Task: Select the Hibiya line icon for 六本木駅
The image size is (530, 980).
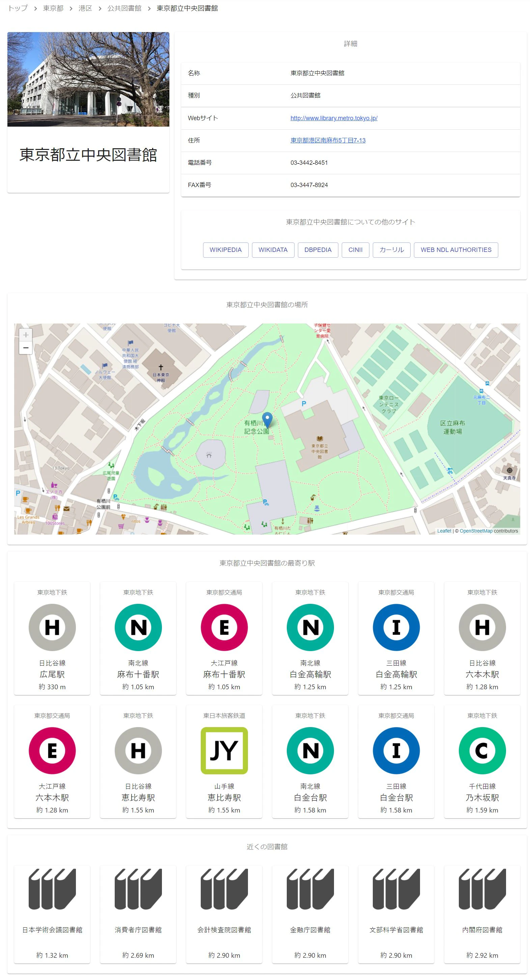Action: (482, 627)
